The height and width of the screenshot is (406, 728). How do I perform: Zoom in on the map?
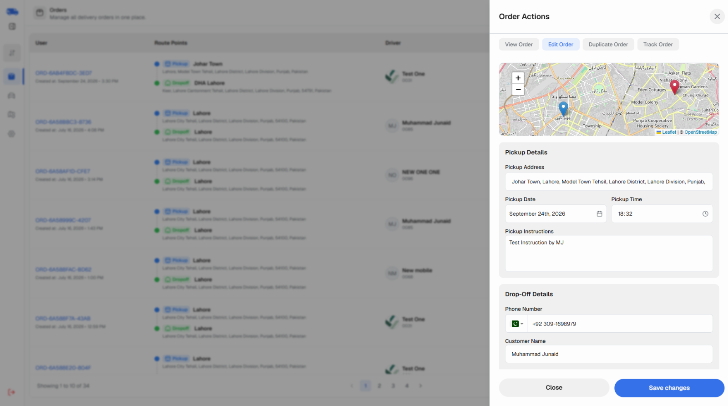[518, 78]
